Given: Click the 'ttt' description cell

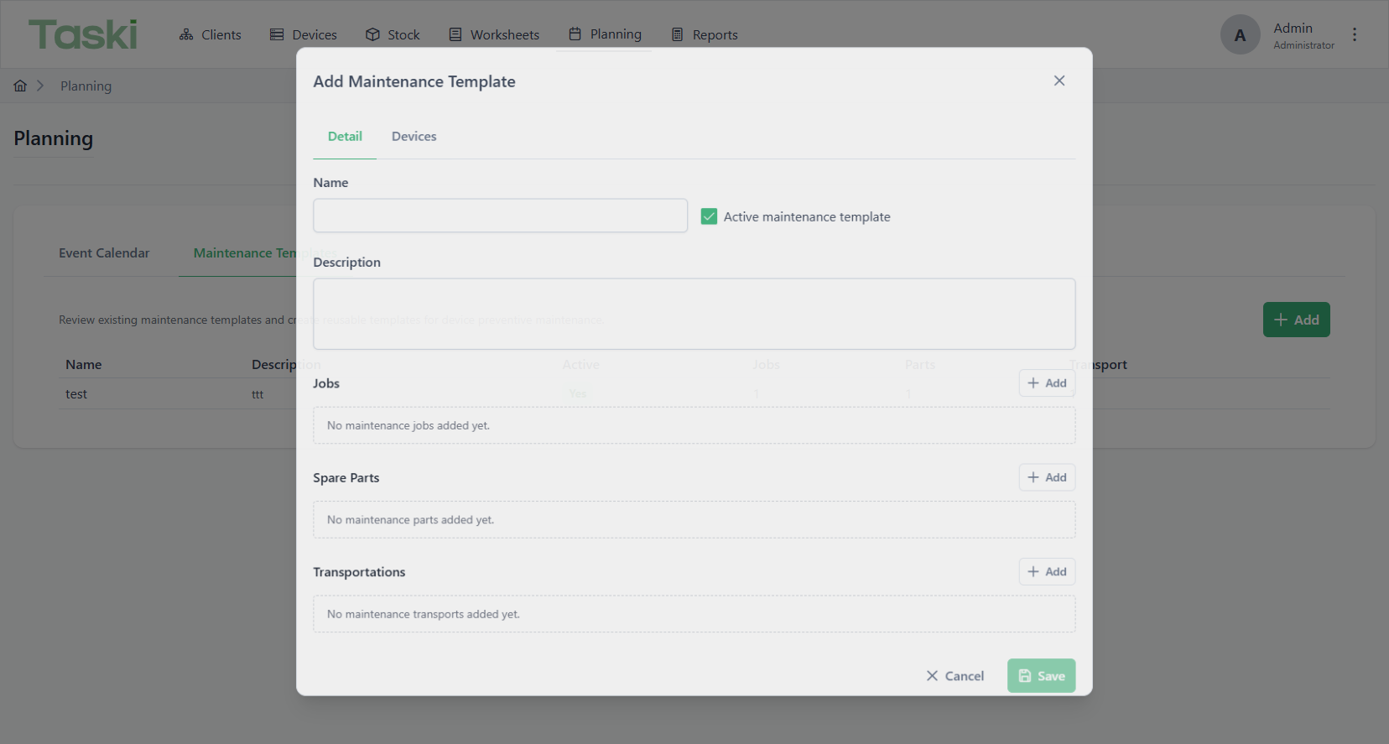Looking at the screenshot, I should 258,394.
